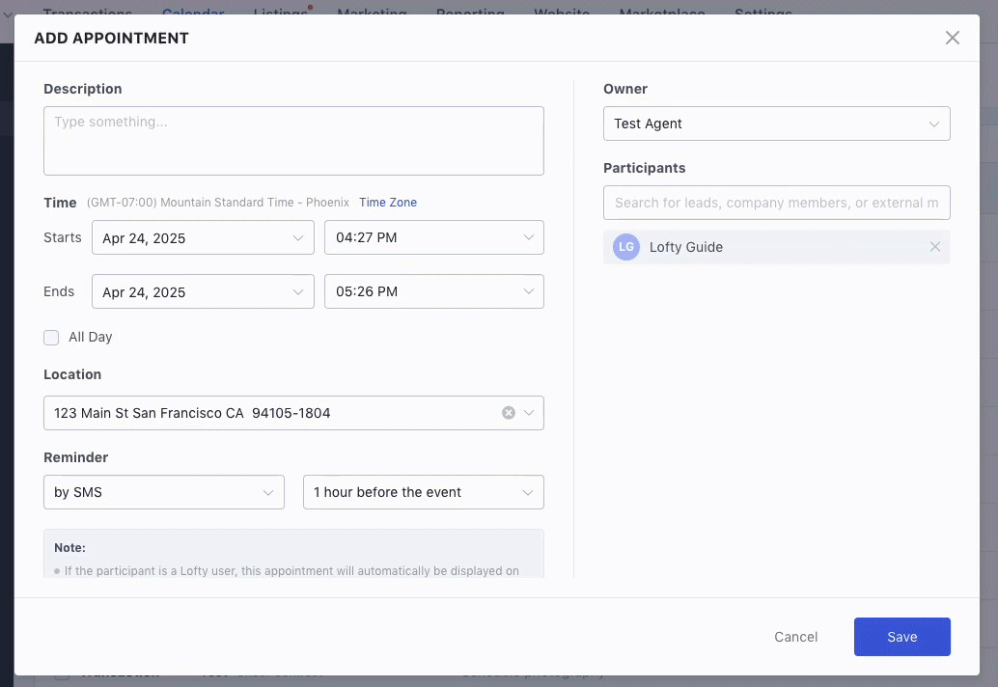
Task: Expand the Owner dropdown showing Test Agent
Action: tap(776, 124)
